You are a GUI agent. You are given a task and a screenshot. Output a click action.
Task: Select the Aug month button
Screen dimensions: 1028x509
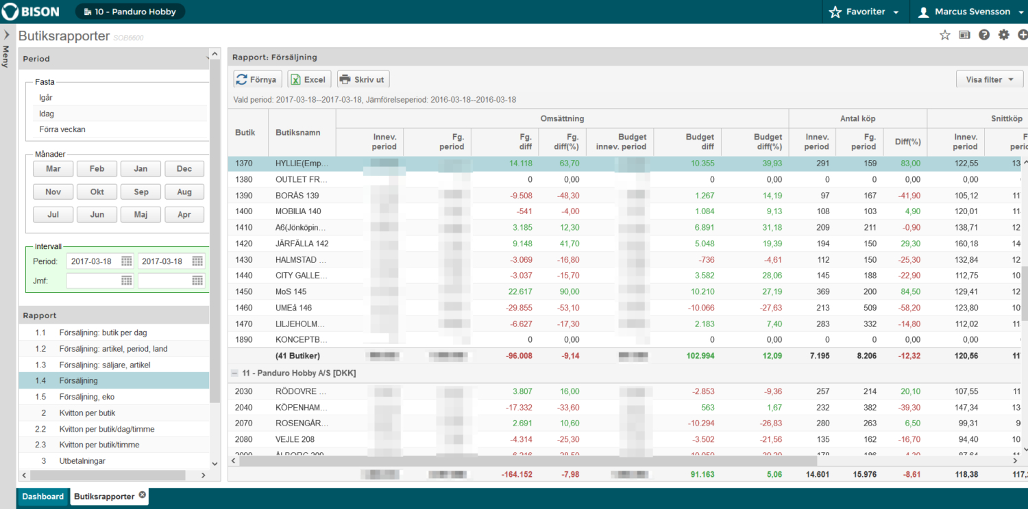click(x=184, y=192)
